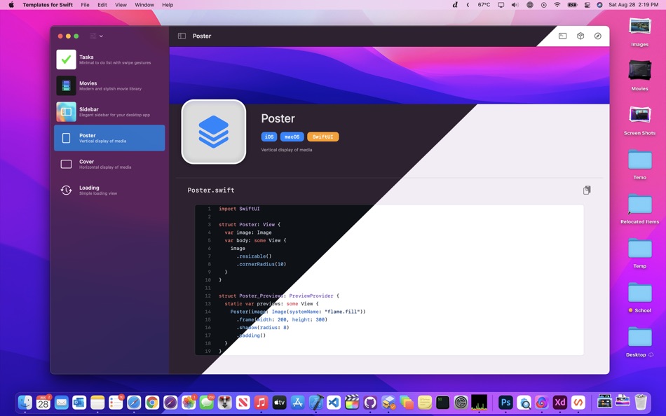Image resolution: width=666 pixels, height=416 pixels.
Task: Open the Templates for Swift app menu
Action: point(48,5)
